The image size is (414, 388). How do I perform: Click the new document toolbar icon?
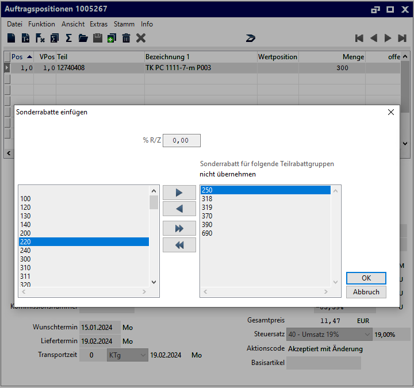coord(11,38)
